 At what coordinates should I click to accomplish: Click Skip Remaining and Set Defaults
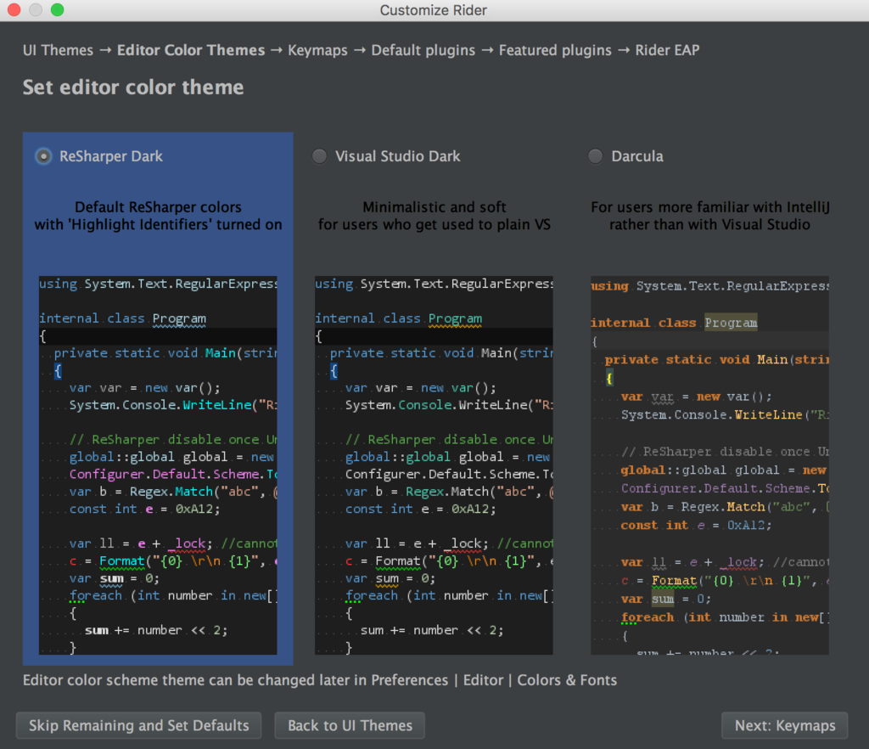pyautogui.click(x=138, y=725)
